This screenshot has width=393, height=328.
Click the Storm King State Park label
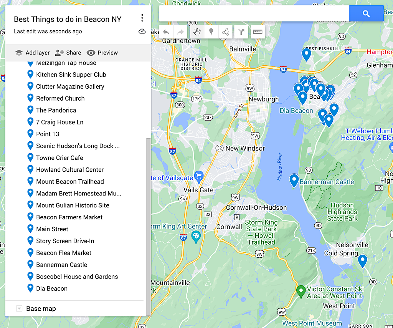pyautogui.click(x=261, y=232)
